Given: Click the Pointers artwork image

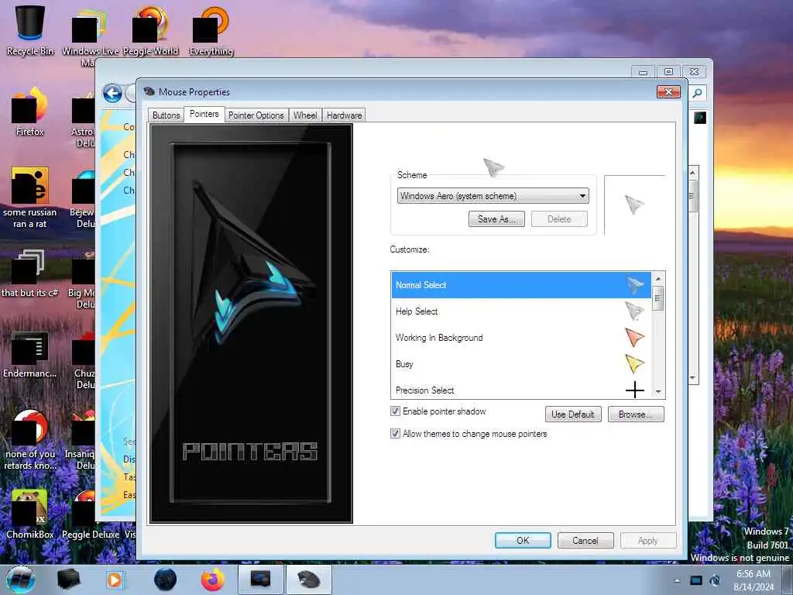Looking at the screenshot, I should [252, 323].
